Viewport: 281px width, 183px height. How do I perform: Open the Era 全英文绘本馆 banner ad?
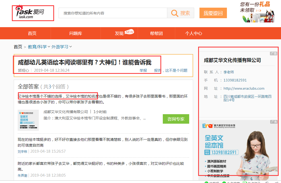pos(238,150)
